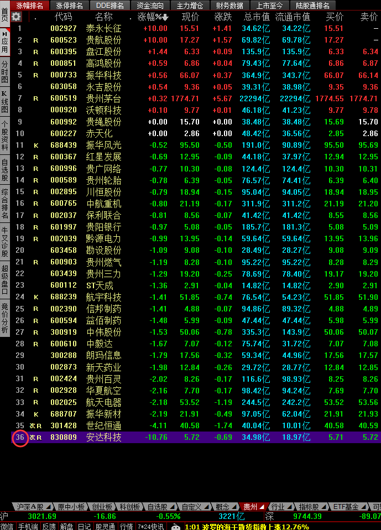Click the scrolling news headline ticker
This screenshot has height=530, width=381.
[247, 527]
